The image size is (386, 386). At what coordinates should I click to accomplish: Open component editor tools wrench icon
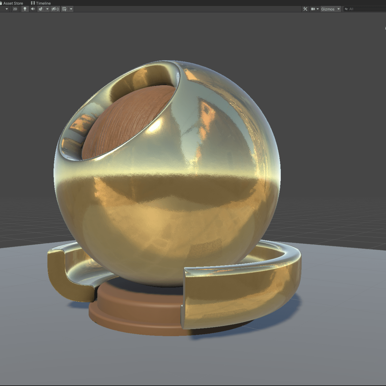[x=305, y=9]
